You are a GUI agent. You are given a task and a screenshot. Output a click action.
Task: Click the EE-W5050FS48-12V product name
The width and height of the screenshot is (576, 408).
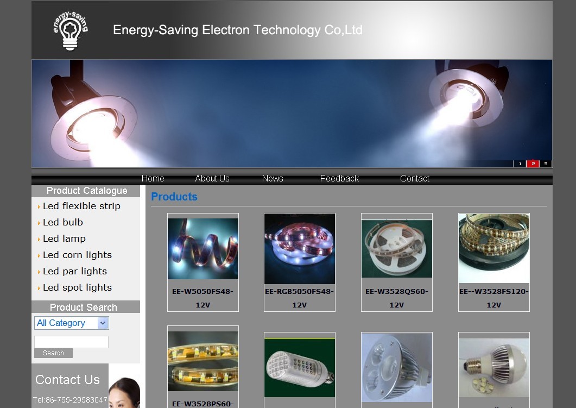[203, 298]
